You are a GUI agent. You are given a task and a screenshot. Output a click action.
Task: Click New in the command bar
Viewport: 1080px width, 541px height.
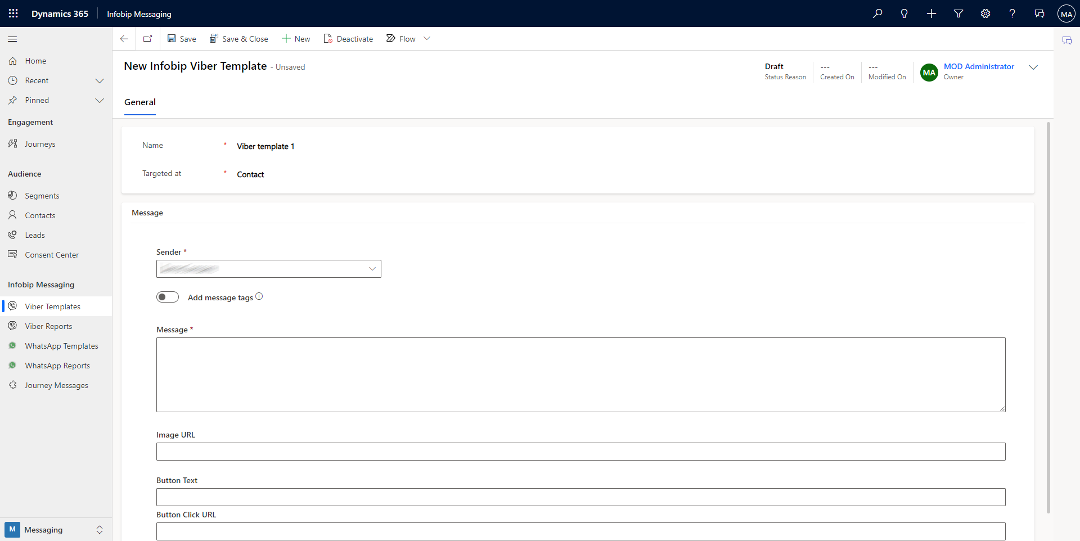point(296,39)
